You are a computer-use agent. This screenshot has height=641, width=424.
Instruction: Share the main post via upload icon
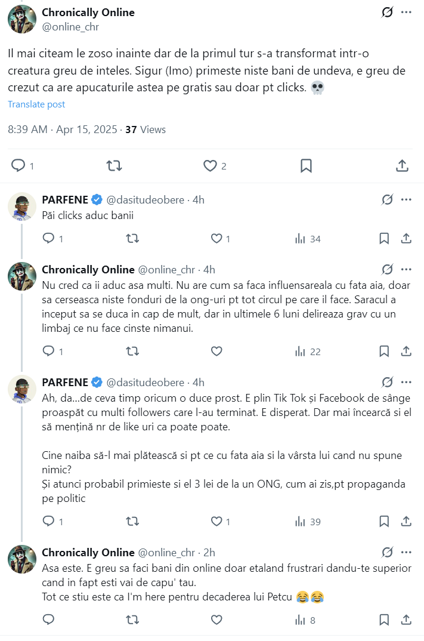click(402, 166)
